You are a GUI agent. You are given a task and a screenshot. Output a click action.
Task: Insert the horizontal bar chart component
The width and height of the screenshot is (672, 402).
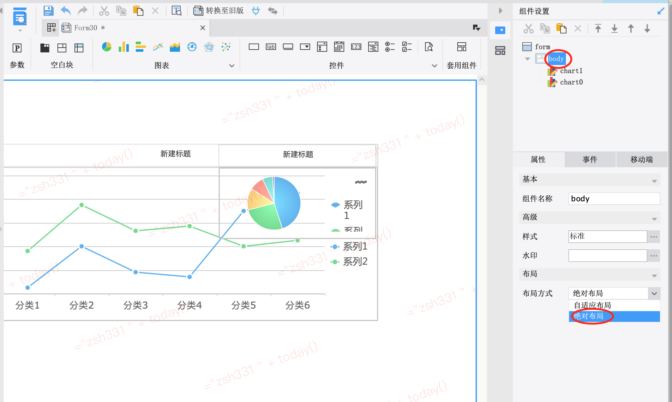(141, 47)
